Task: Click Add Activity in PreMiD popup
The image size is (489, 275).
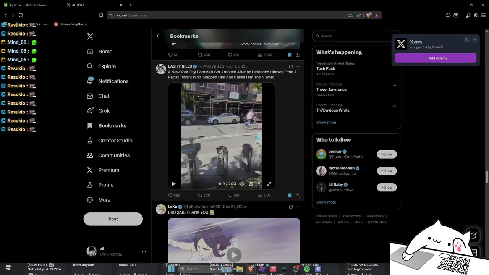Action: click(x=436, y=58)
